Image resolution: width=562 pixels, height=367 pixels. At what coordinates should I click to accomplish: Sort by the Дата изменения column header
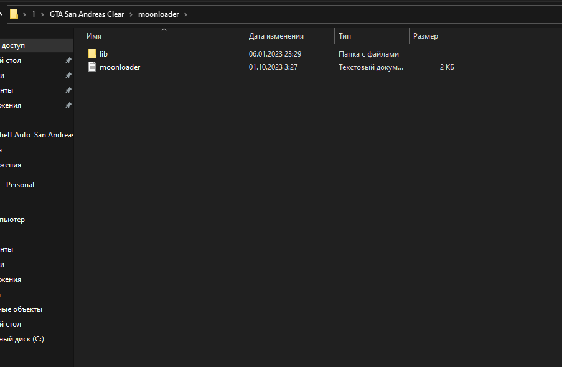pyautogui.click(x=276, y=36)
